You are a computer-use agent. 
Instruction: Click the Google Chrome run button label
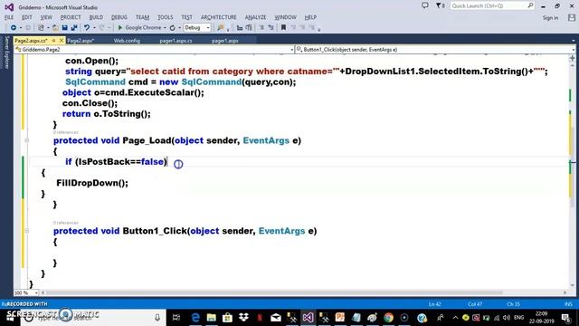click(143, 28)
